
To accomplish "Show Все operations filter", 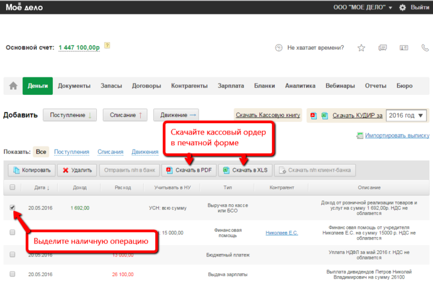I will click(41, 152).
